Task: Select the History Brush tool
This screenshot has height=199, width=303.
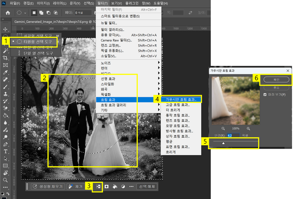Action: 5,101
